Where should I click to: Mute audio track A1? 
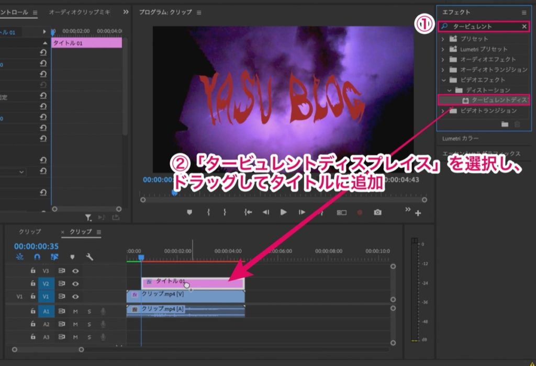[75, 312]
